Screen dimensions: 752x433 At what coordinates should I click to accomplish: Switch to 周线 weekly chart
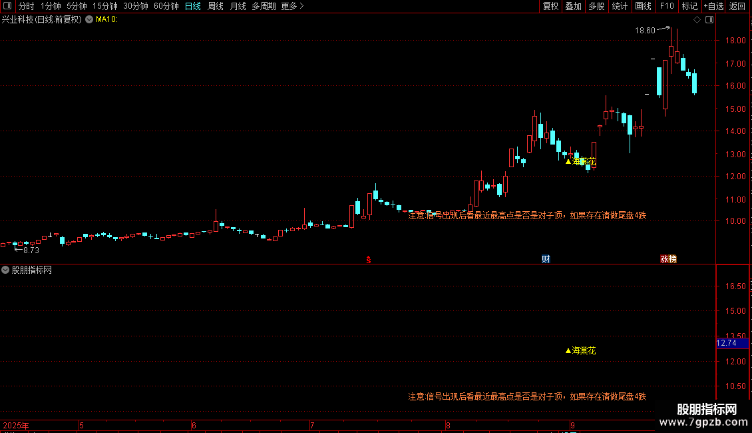coord(216,6)
